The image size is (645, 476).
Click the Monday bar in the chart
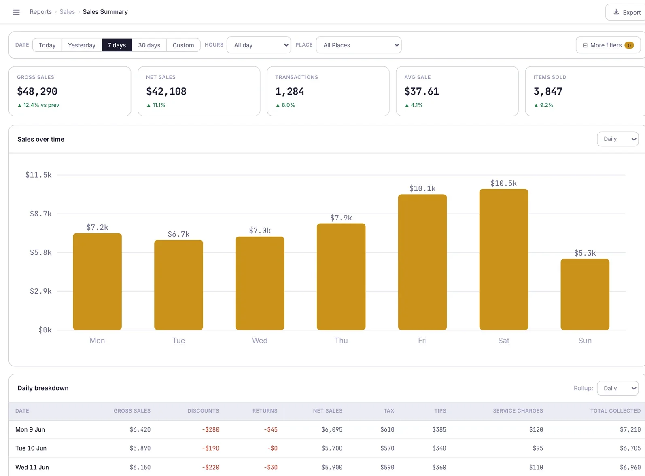[x=98, y=281]
